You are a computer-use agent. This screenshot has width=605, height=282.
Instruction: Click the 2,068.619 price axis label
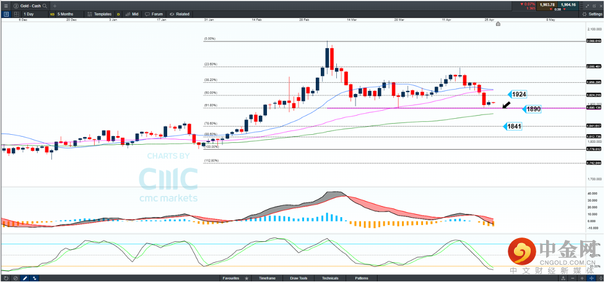tap(594, 41)
